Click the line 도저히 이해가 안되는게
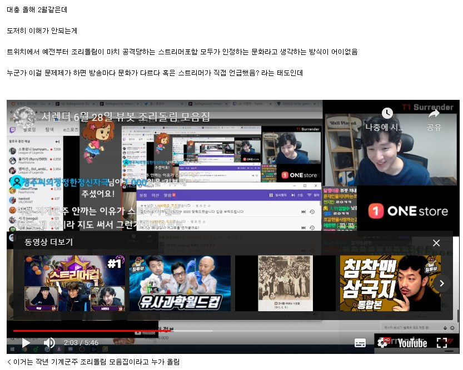 42,31
